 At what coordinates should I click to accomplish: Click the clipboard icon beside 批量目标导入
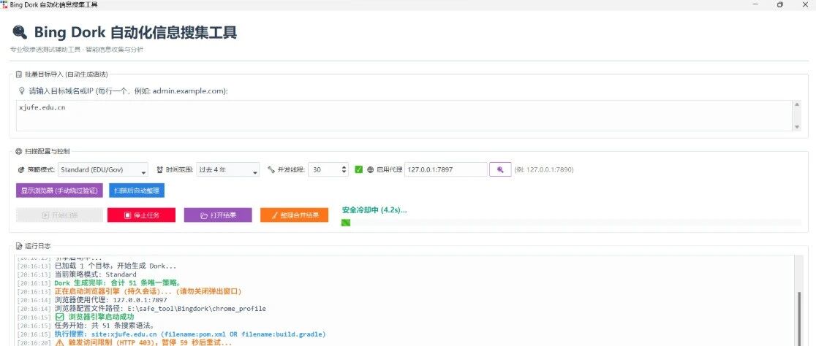19,74
